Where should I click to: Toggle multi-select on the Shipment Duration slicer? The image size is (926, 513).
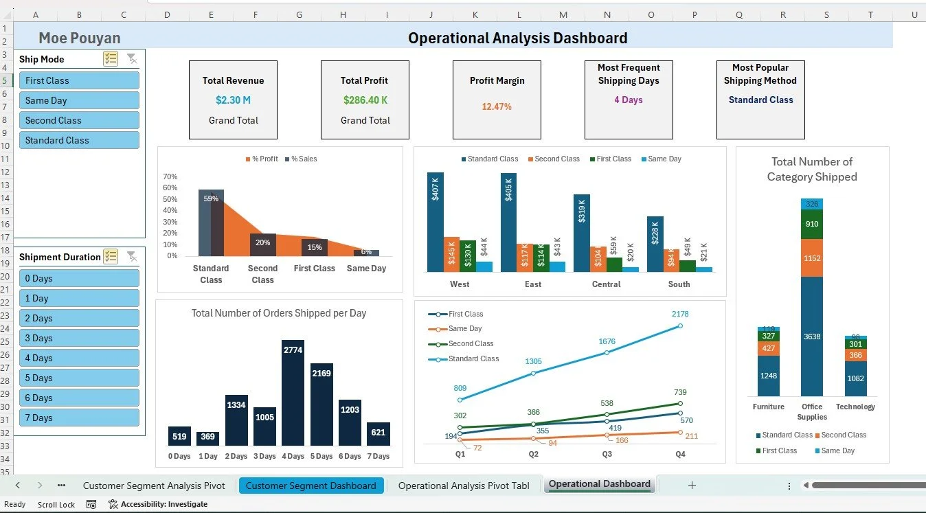pos(111,257)
